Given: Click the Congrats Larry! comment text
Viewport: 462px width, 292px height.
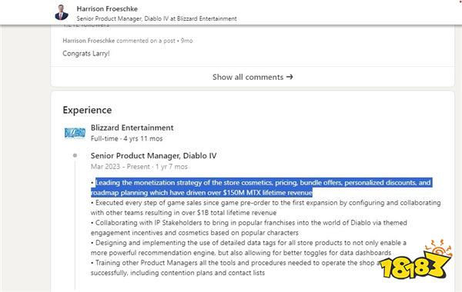Looking at the screenshot, I should tap(86, 54).
